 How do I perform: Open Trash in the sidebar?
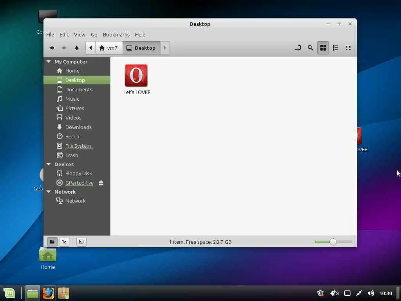(77, 155)
